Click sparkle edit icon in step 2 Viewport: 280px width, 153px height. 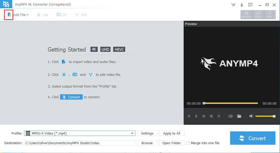click(91, 74)
